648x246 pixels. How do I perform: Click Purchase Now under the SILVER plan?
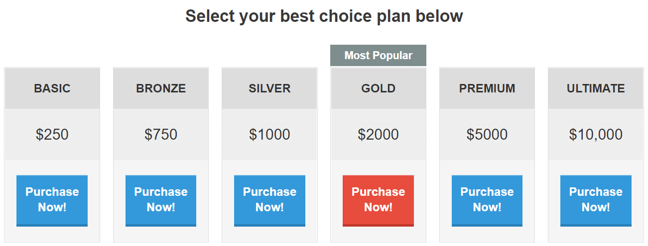pos(269,200)
